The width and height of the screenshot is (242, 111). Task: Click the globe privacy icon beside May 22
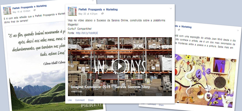(x=102, y=14)
